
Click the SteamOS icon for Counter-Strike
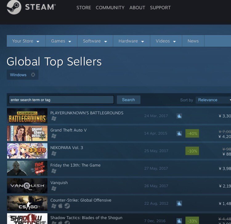[x=67, y=206]
